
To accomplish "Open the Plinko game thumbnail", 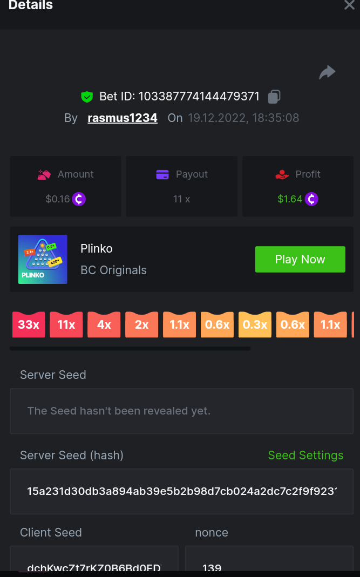I will [43, 259].
